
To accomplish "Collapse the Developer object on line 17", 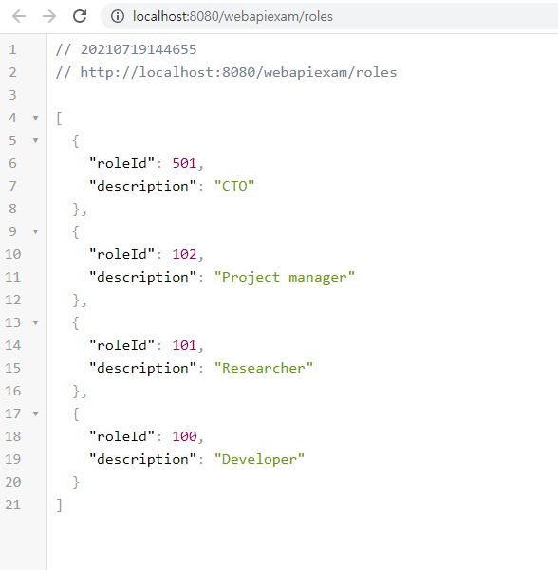I will (36, 414).
